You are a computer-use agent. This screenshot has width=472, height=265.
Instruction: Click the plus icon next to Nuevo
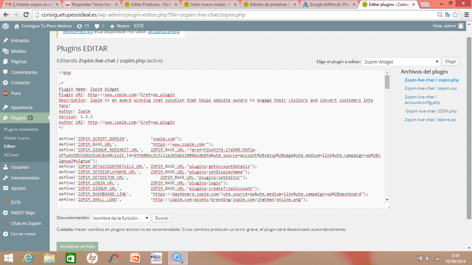pos(112,26)
